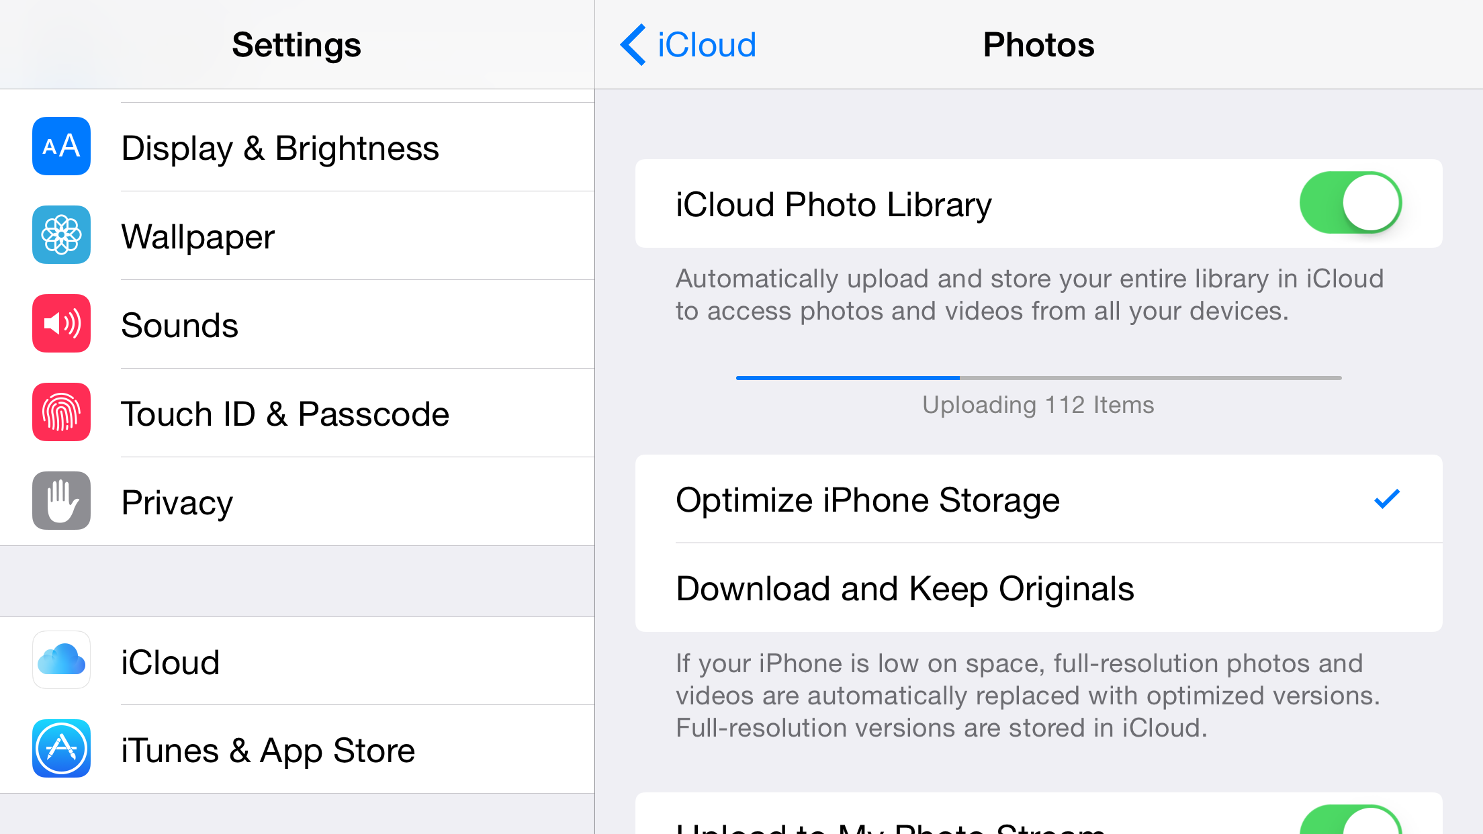This screenshot has height=834, width=1483.
Task: Select the Privacy settings row
Action: point(269,501)
